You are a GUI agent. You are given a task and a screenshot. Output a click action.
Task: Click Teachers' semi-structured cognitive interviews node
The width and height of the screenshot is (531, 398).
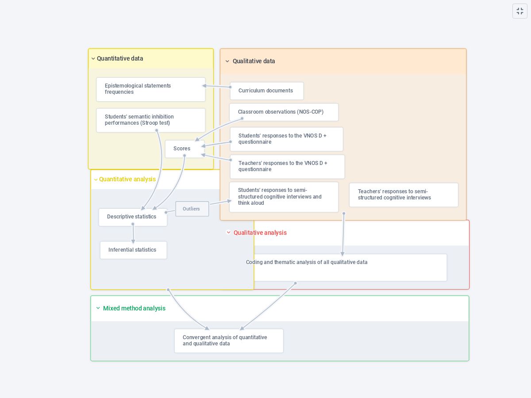(x=404, y=195)
